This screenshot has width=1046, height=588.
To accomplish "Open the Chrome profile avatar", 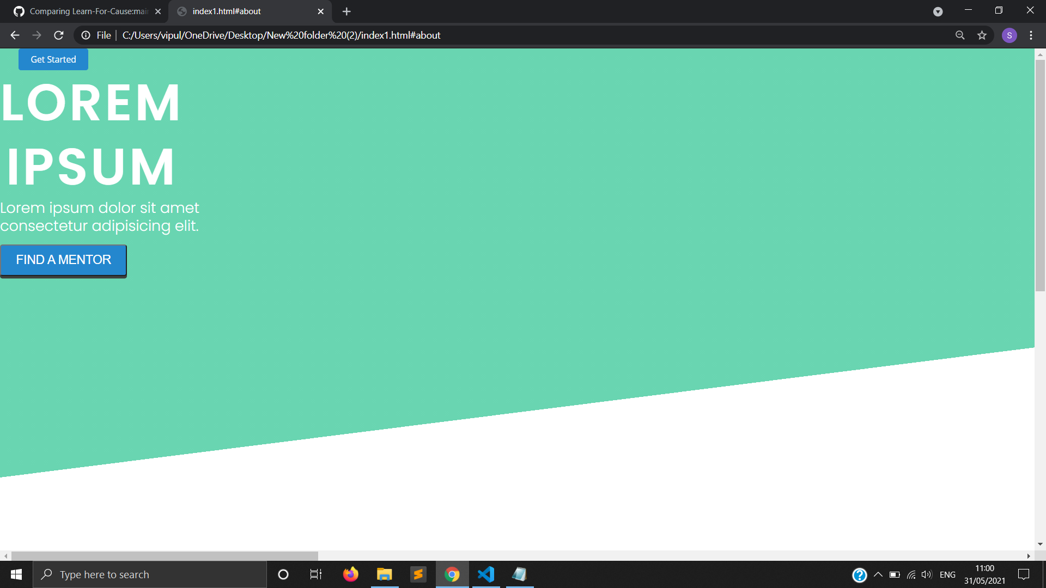I will (1009, 35).
